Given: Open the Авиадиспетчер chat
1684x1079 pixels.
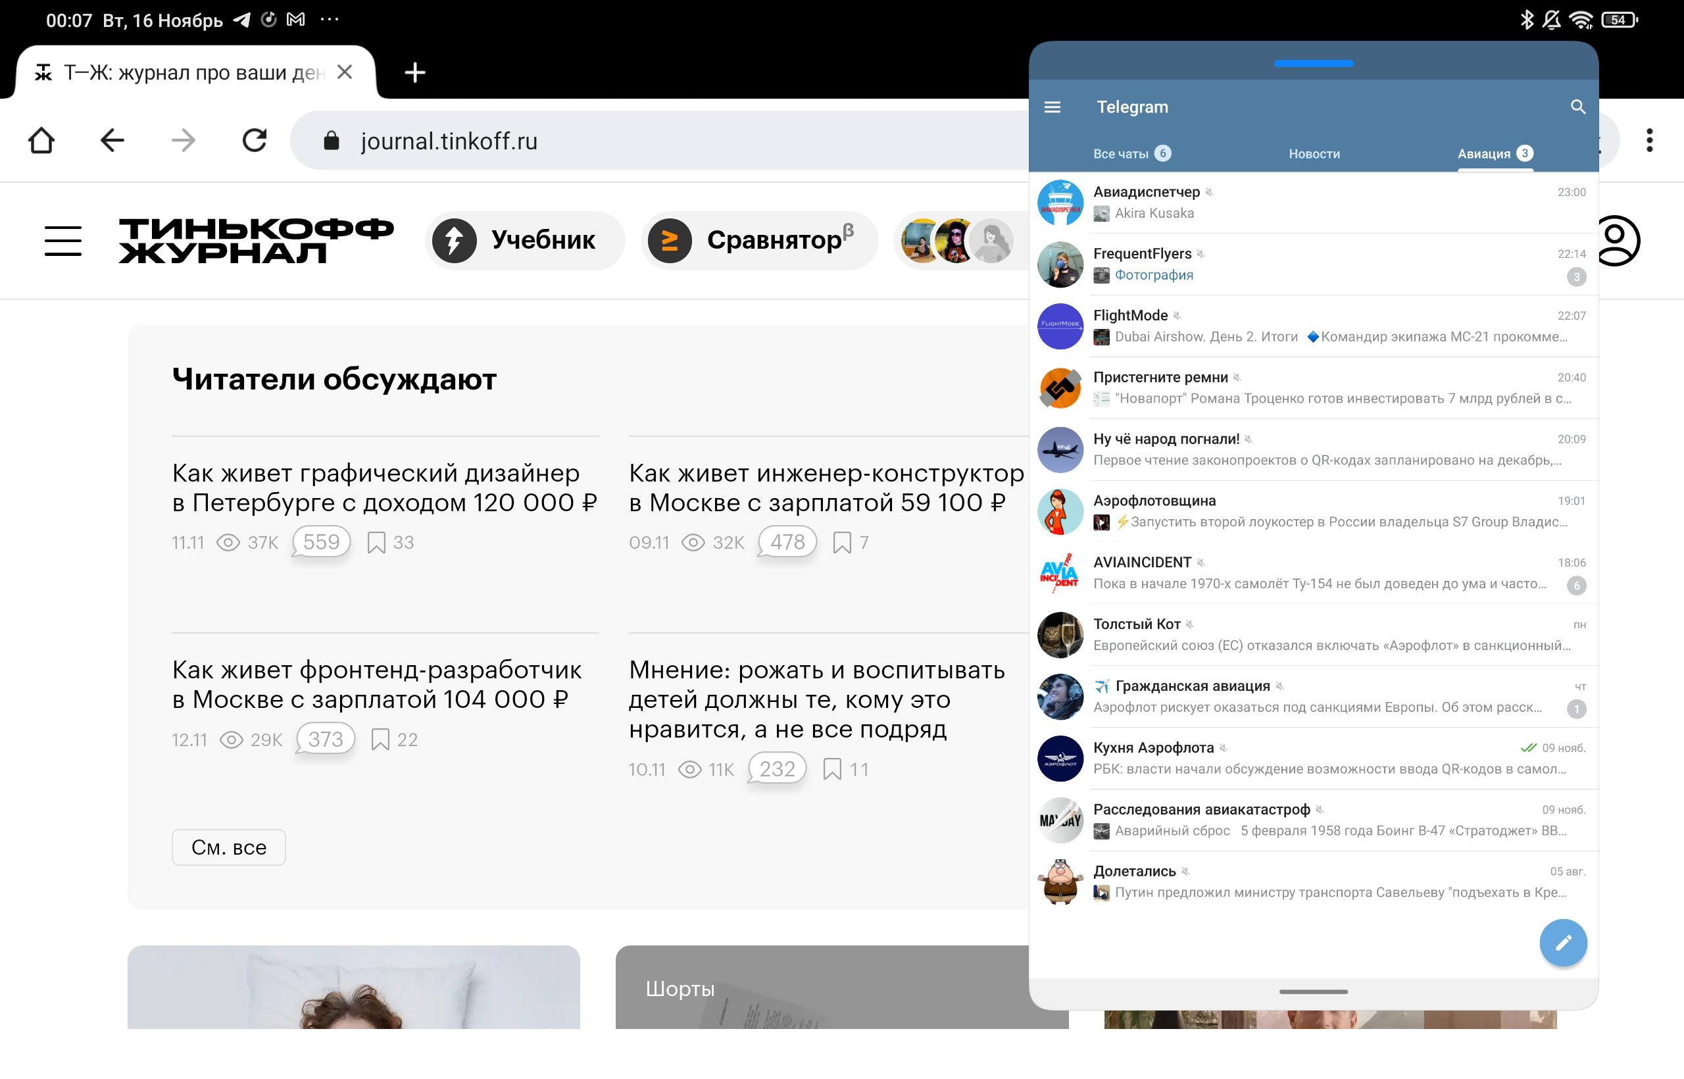Looking at the screenshot, I should [1314, 203].
